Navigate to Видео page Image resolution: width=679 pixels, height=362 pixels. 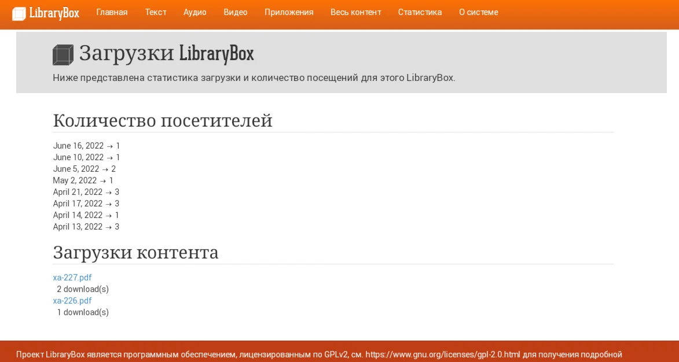pyautogui.click(x=236, y=12)
